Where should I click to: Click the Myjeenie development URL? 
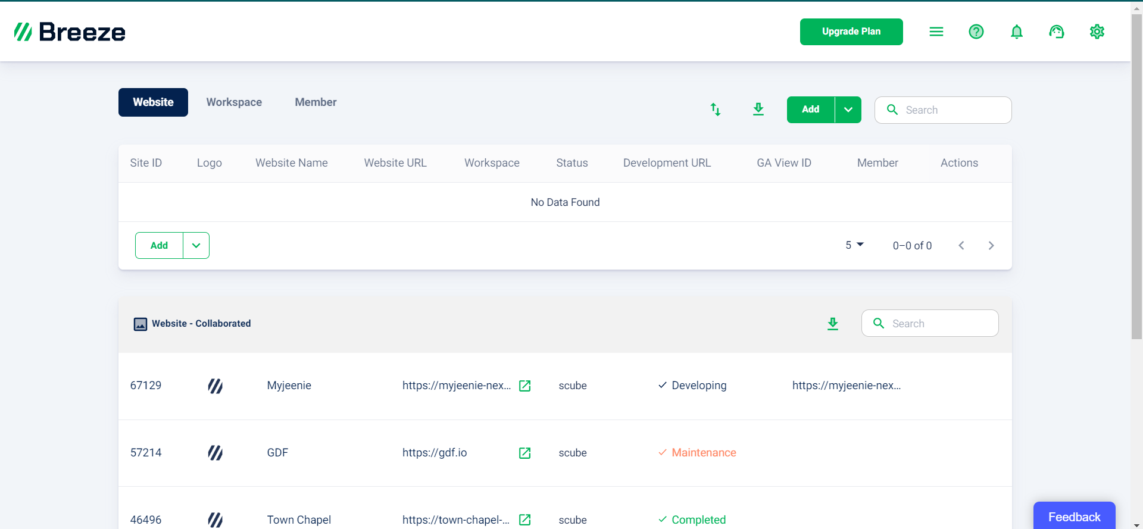click(847, 386)
